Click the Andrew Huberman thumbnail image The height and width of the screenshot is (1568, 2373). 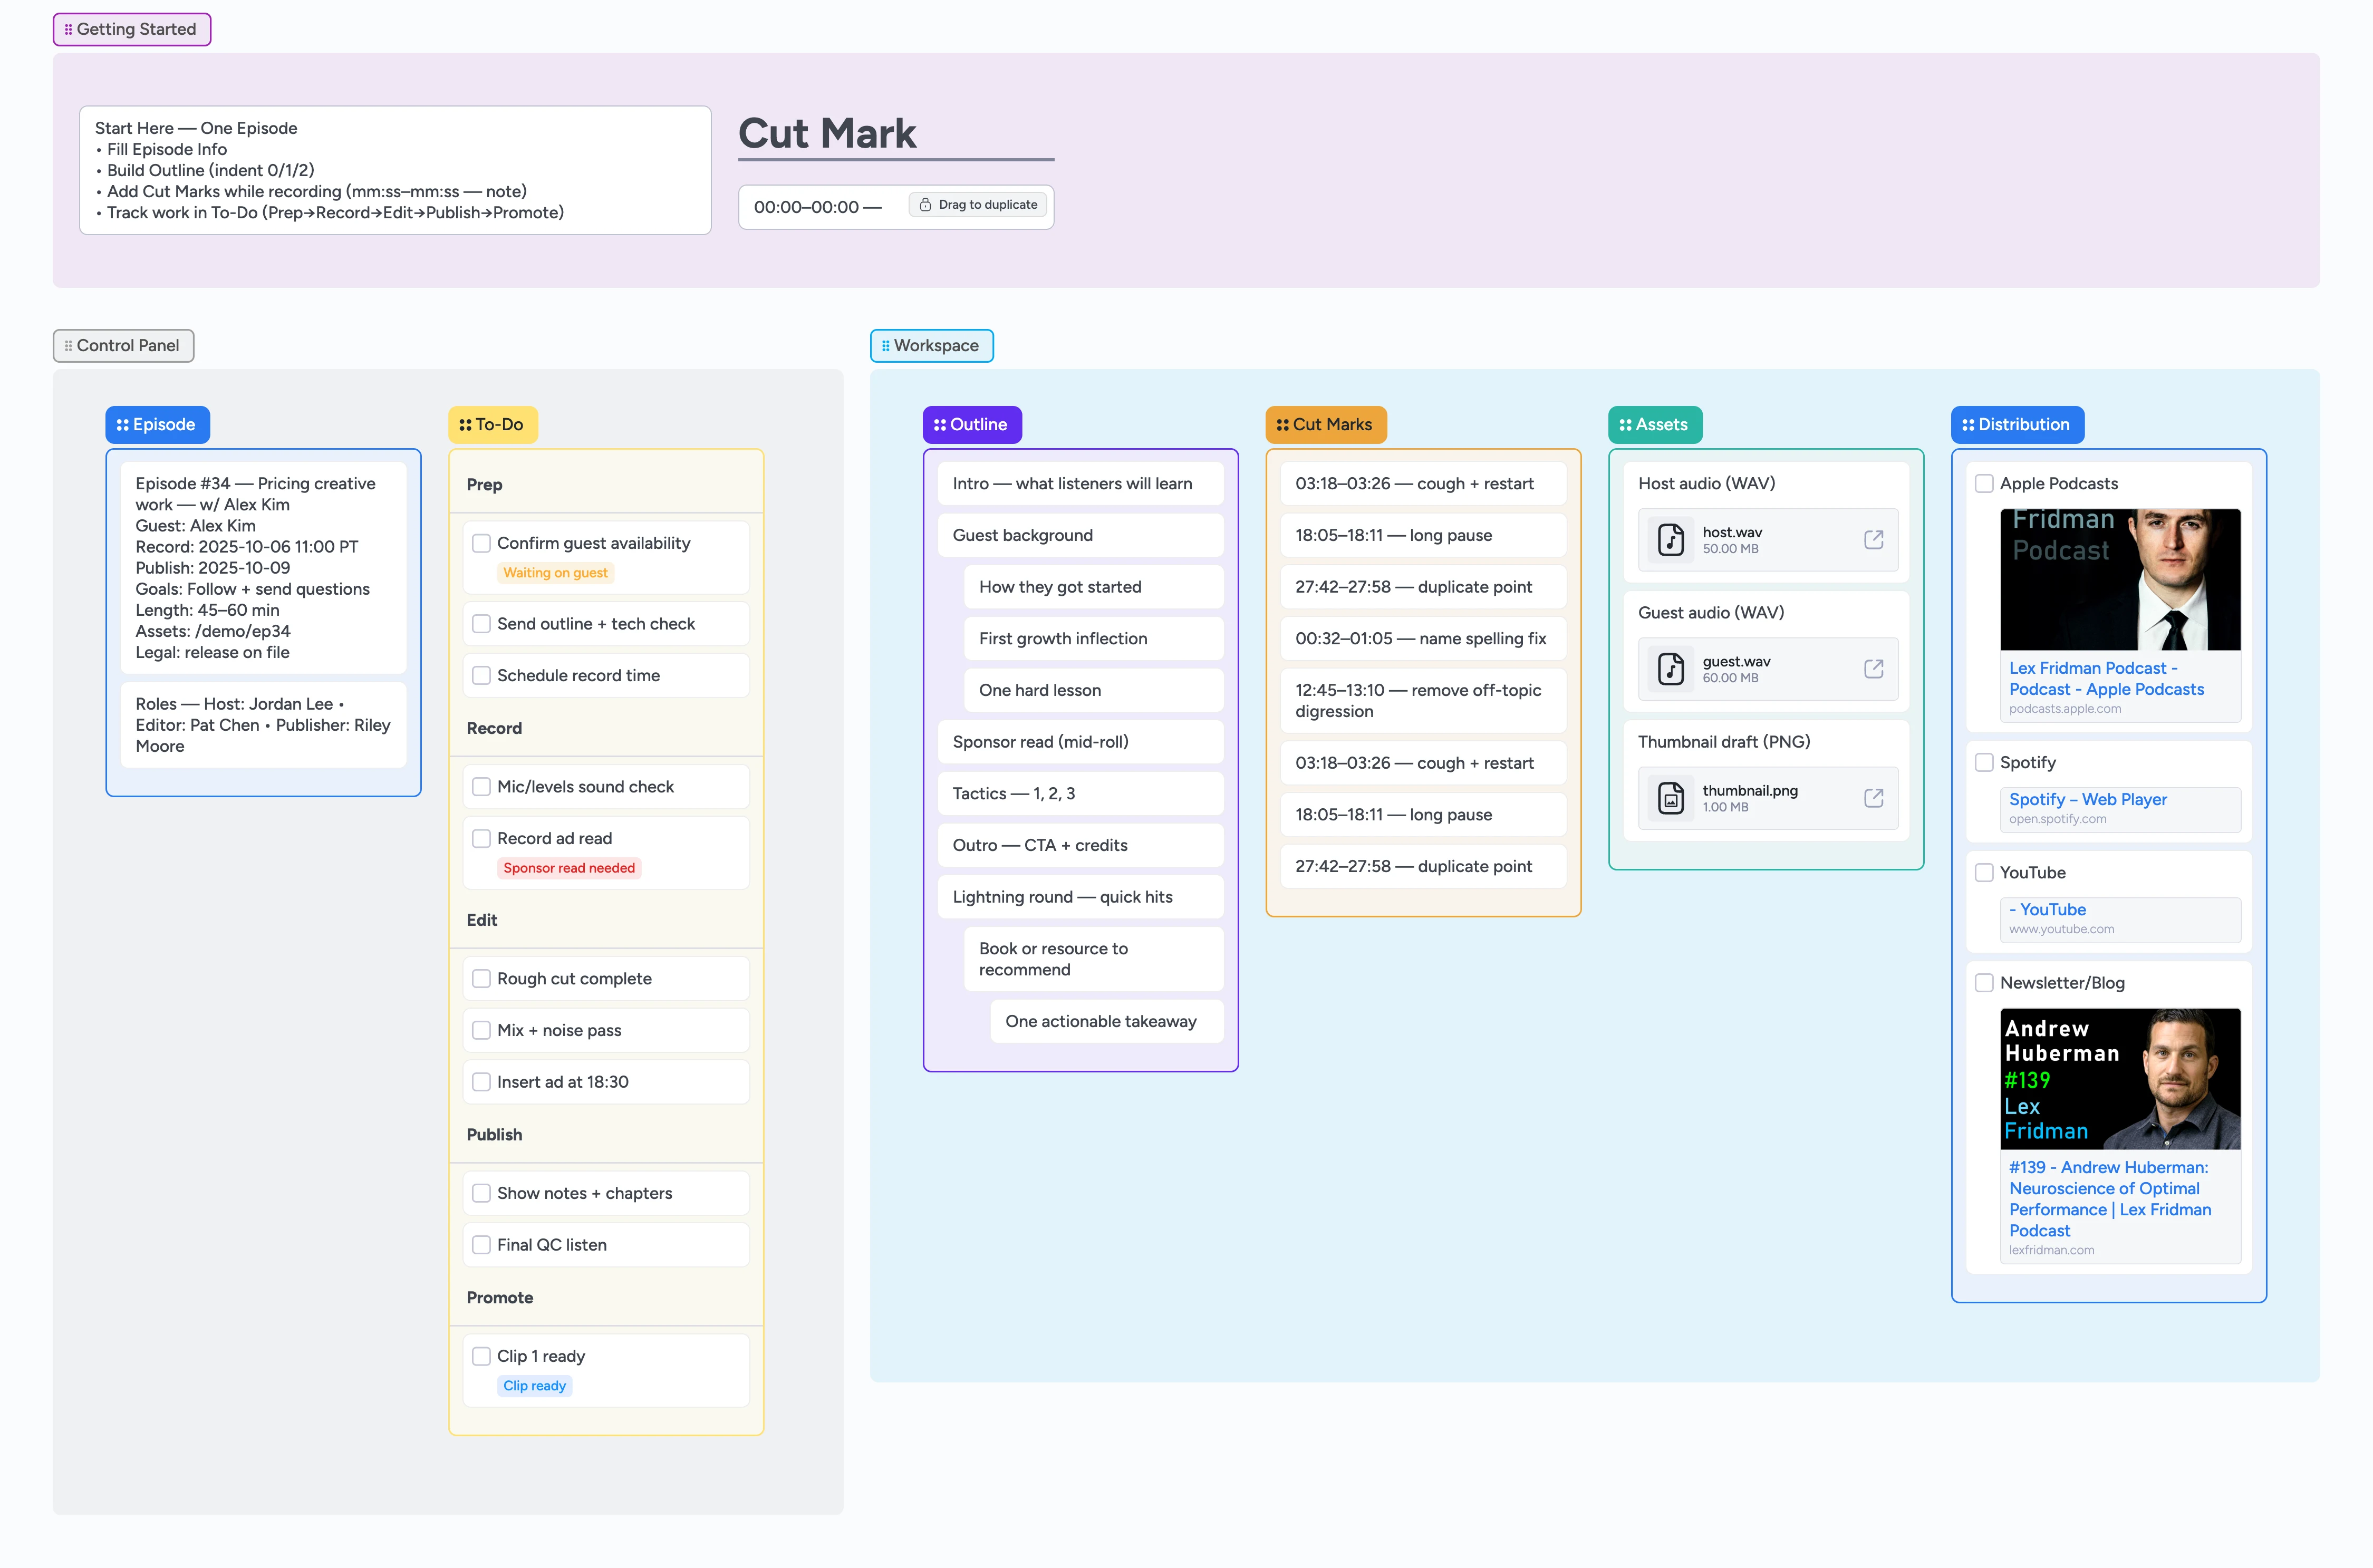[2121, 1077]
